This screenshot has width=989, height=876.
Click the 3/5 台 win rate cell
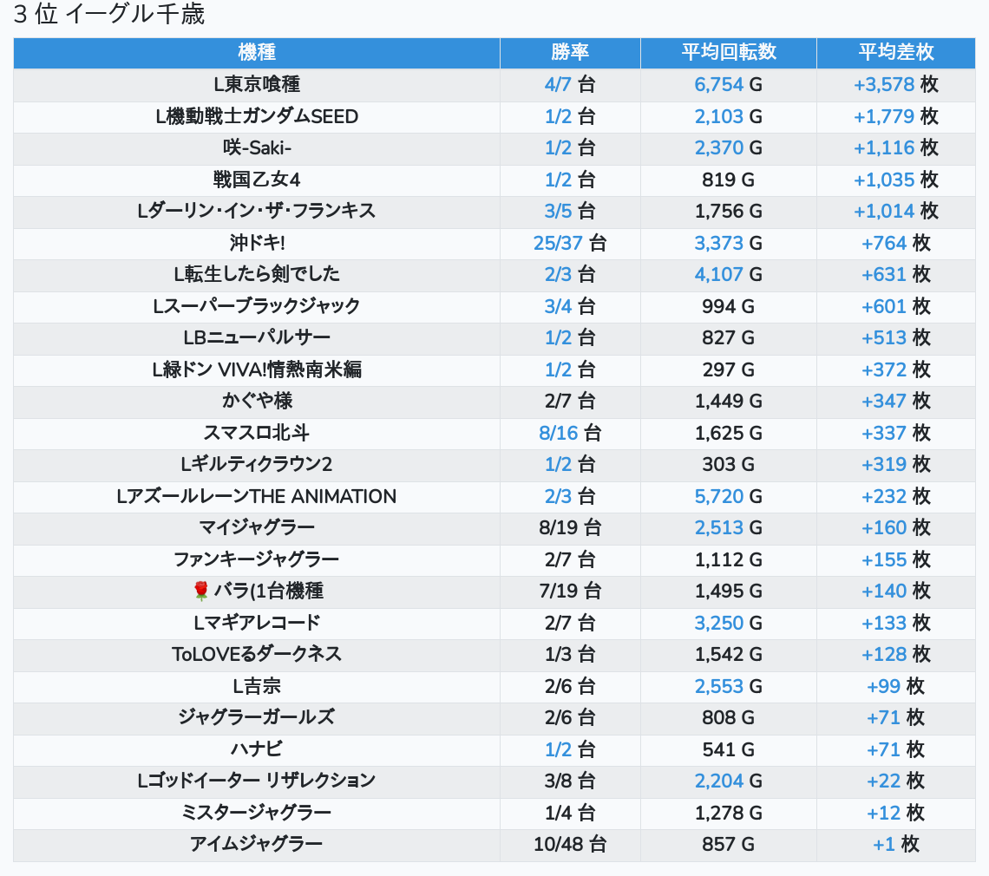pos(570,212)
